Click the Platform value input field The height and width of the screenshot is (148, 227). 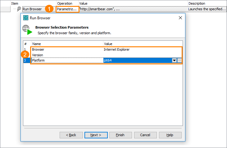pos(137,60)
